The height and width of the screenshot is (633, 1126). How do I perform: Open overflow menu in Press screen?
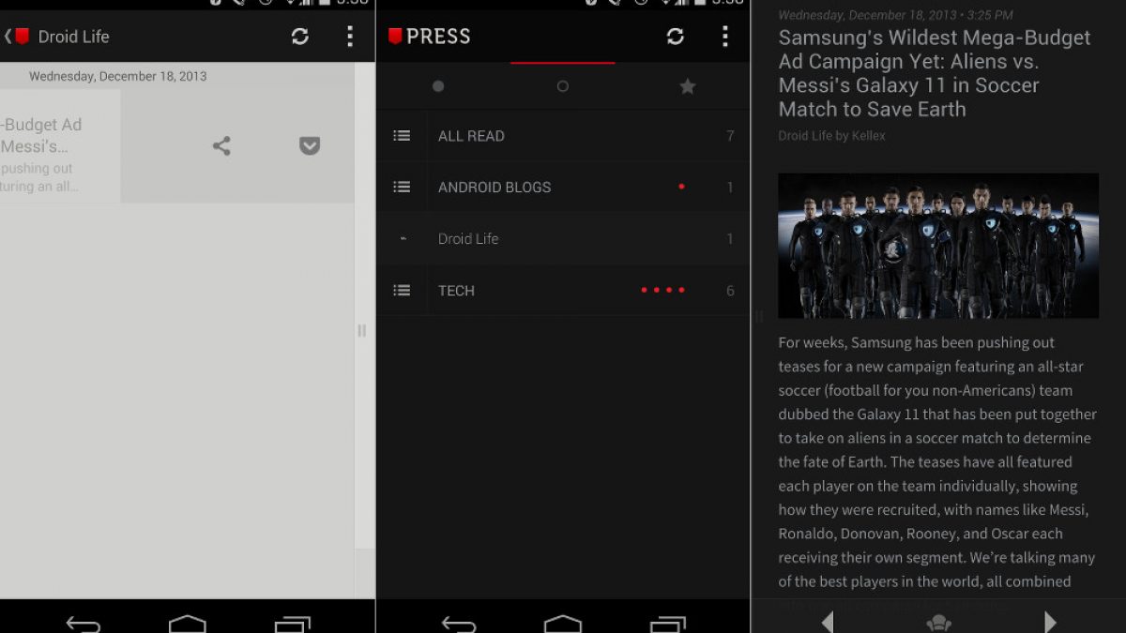724,37
